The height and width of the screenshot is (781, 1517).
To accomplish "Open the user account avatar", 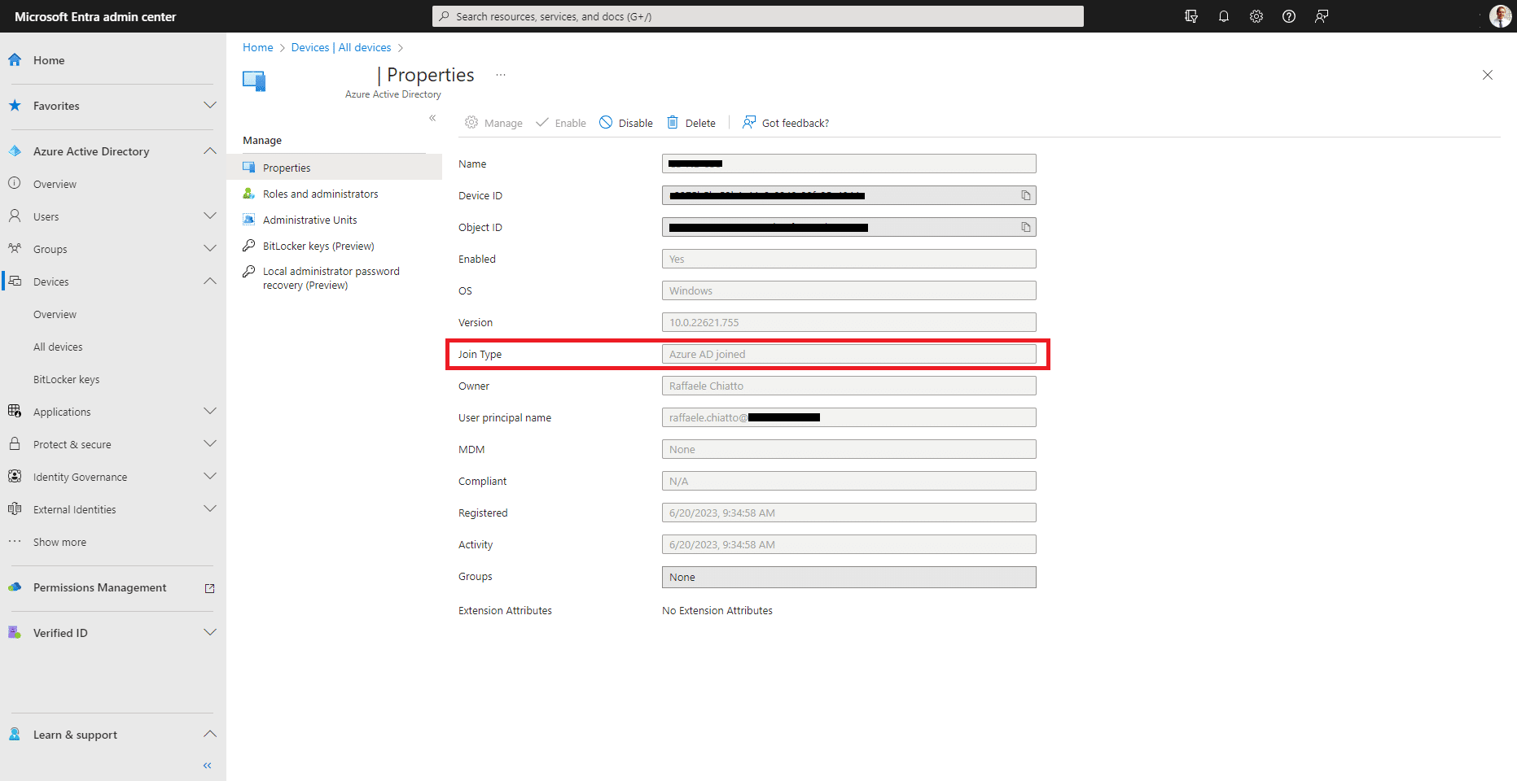I will 1500,16.
